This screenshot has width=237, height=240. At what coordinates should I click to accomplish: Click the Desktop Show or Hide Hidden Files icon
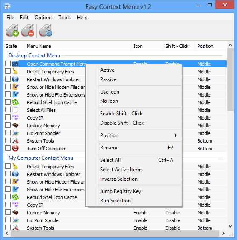(15, 87)
